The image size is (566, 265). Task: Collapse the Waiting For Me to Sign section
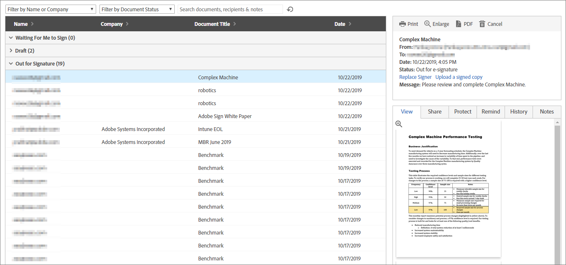click(x=10, y=38)
